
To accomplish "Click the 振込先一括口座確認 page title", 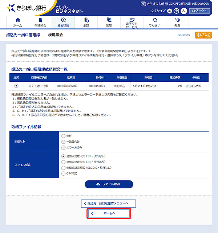I will pyautogui.click(x=23, y=35).
